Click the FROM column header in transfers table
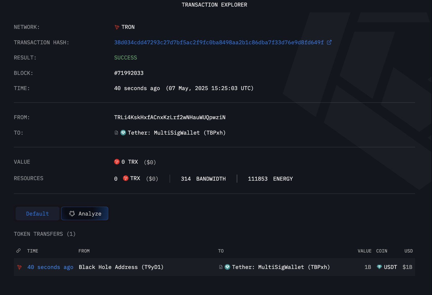 tap(84, 251)
